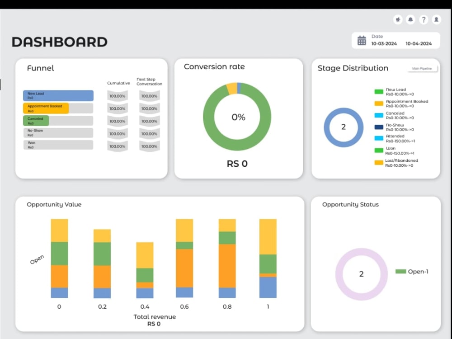Image resolution: width=452 pixels, height=339 pixels.
Task: Click the New Lead legend color swatch
Action: point(379,92)
